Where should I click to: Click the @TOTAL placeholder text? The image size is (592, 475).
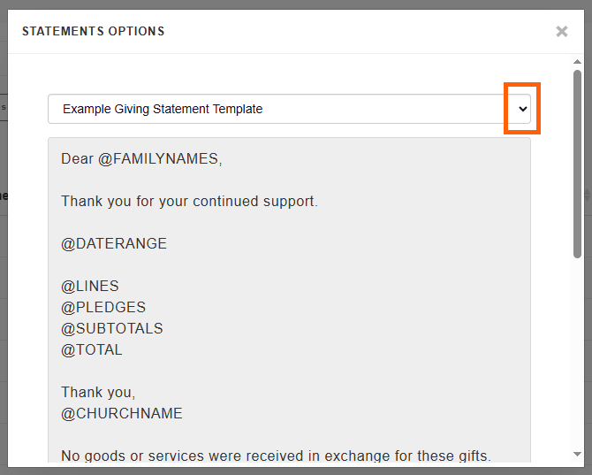pos(91,350)
